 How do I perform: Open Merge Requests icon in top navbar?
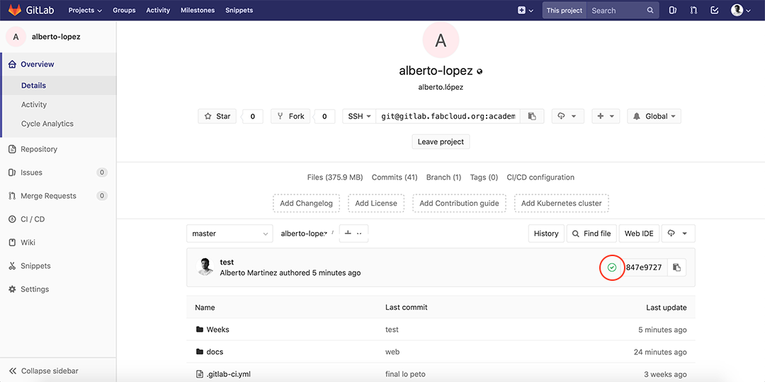tap(693, 11)
